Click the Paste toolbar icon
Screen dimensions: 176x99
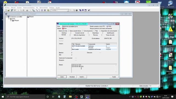tap(24, 10)
